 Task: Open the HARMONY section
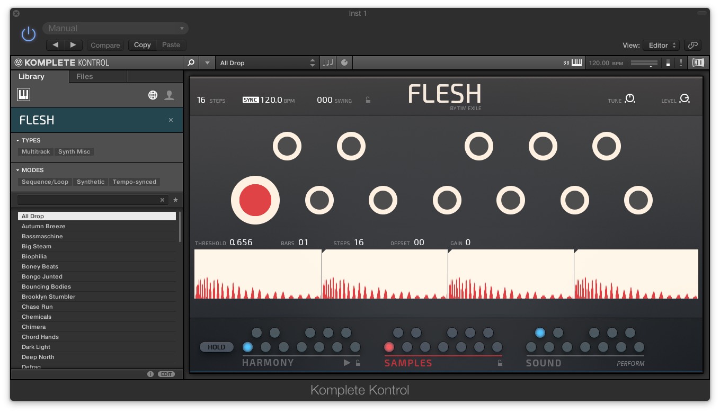point(268,363)
